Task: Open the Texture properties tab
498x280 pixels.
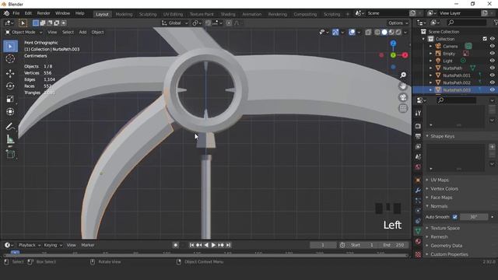Action: pyautogui.click(x=418, y=254)
